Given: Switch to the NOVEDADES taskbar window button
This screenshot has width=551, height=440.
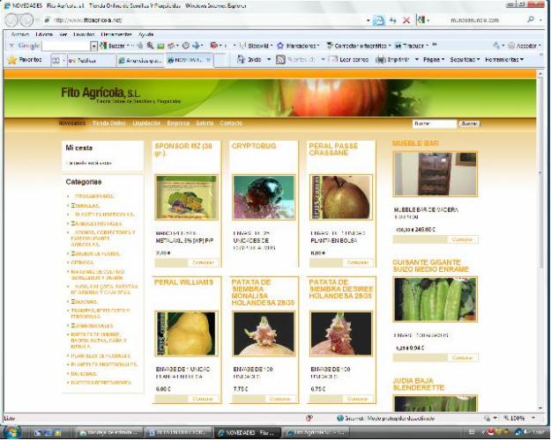Looking at the screenshot, I should coord(248,433).
